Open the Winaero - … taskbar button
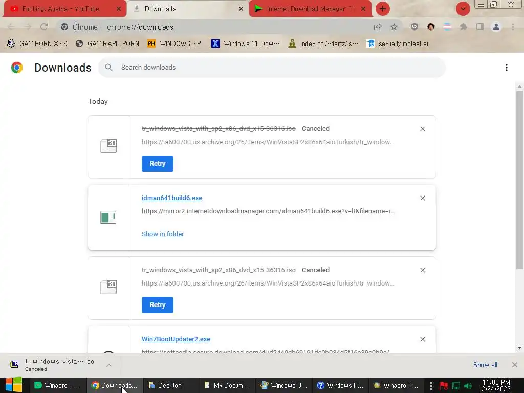This screenshot has width=524, height=393. [x=58, y=386]
